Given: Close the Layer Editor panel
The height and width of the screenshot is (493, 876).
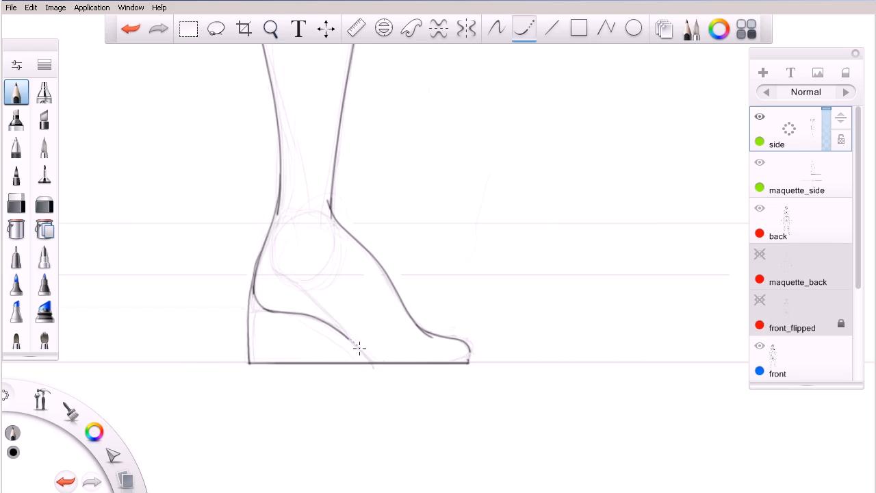Looking at the screenshot, I should click(855, 53).
